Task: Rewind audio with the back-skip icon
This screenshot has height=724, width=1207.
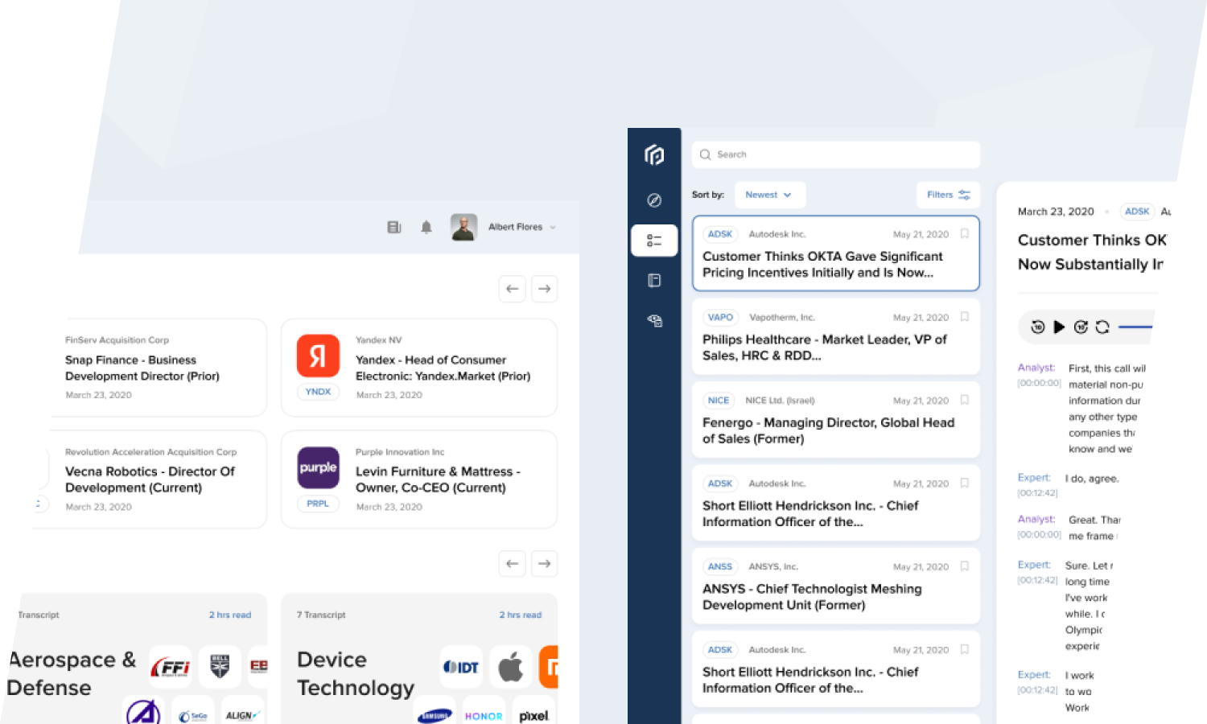Action: coord(1038,327)
